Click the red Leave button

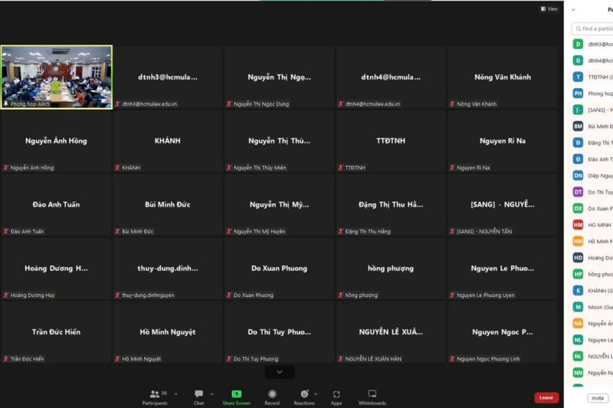546,397
